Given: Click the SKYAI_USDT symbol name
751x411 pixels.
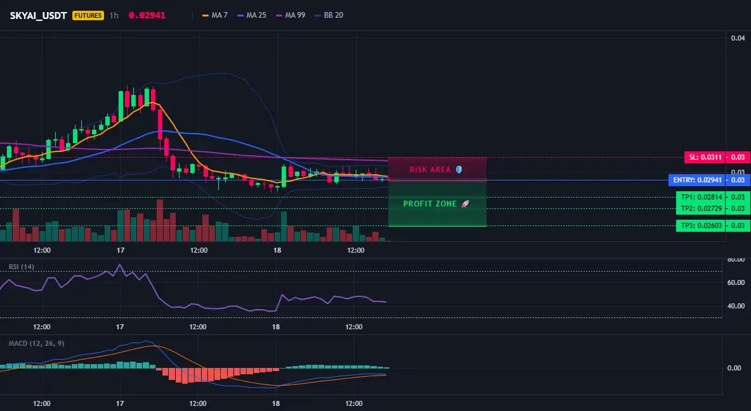Looking at the screenshot, I should pos(38,15).
